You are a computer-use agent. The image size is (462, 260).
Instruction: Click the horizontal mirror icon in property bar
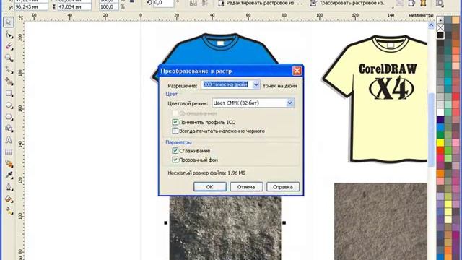point(193,3)
